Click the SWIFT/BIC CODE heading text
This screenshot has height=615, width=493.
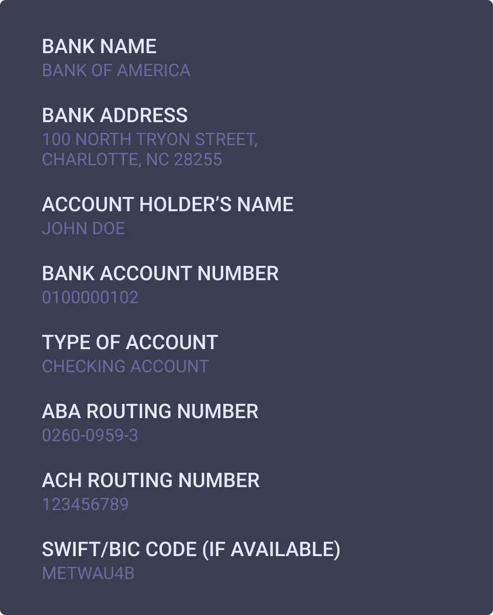(x=119, y=549)
